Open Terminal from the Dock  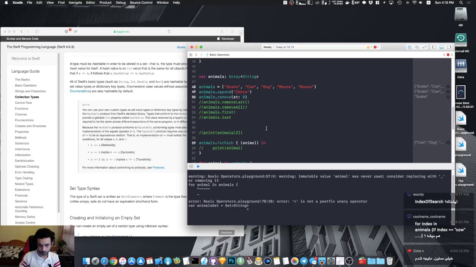(195, 261)
